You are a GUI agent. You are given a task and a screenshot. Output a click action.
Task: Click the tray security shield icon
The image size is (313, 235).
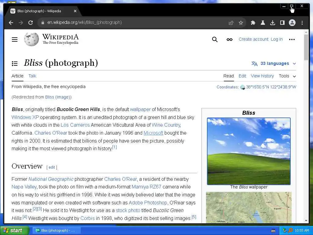pyautogui.click(x=285, y=230)
